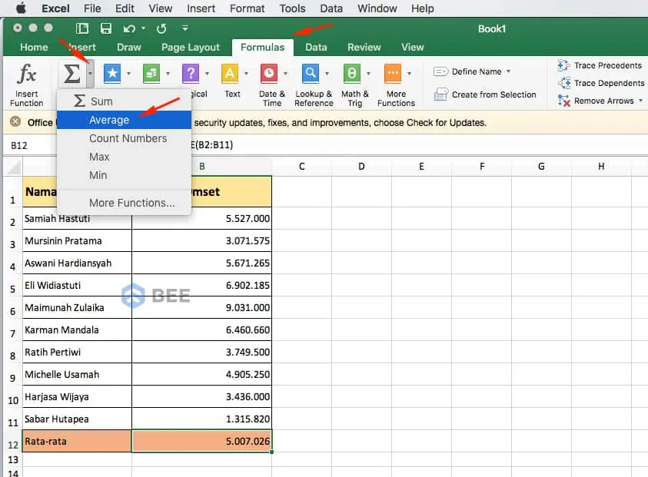Switch to the Draw ribbon tab

tap(129, 47)
